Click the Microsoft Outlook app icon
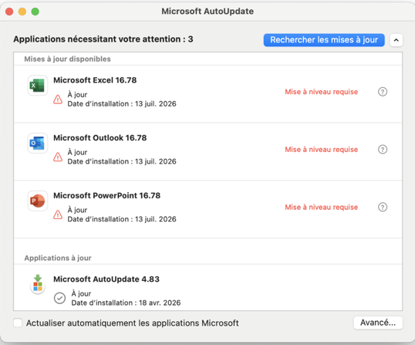 38,144
